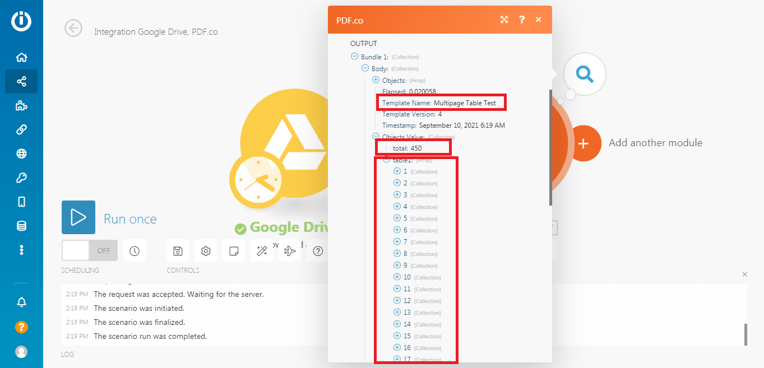Expand the Objects array node
Screen dimensions: 764x368
tap(376, 80)
